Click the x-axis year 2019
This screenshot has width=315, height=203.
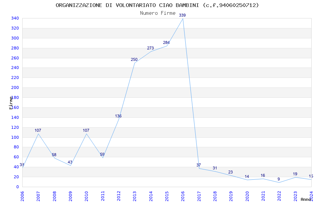click(231, 196)
